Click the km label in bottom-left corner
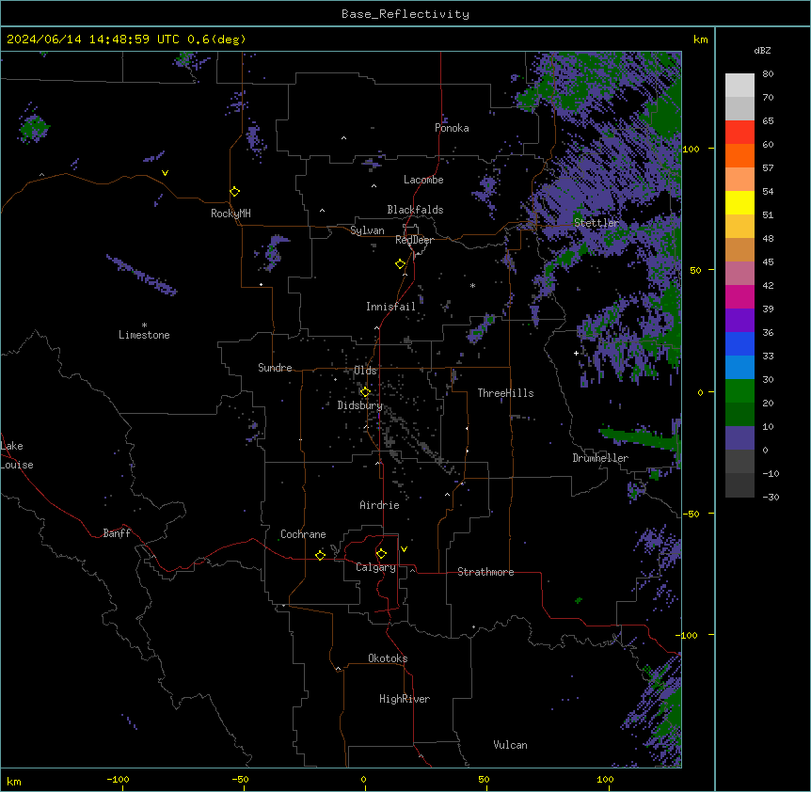811x792 pixels. [x=14, y=781]
